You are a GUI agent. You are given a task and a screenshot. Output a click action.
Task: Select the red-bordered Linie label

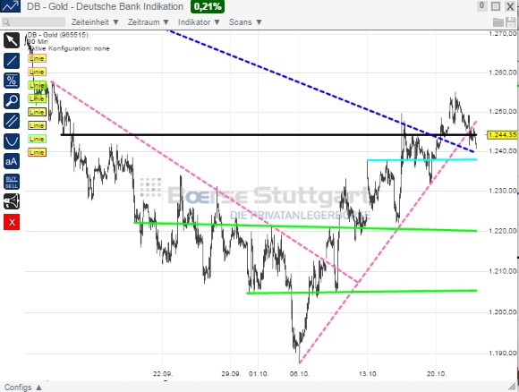37,152
